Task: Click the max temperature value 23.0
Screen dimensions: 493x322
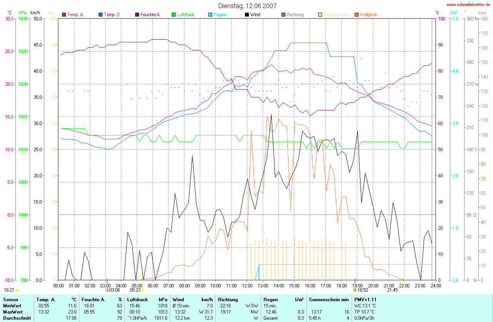Action: click(x=72, y=312)
